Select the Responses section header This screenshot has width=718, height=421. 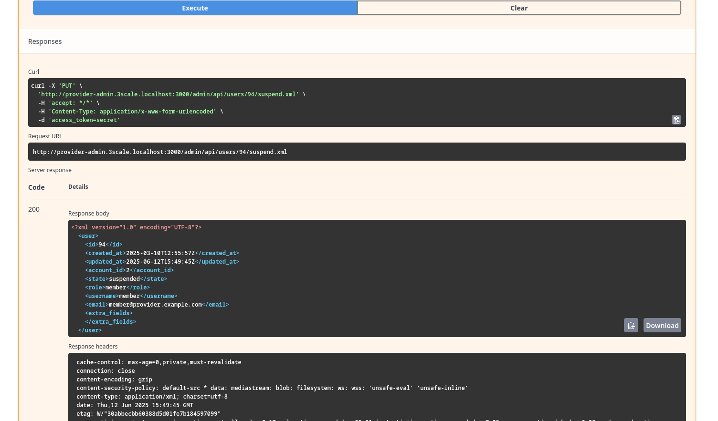45,41
